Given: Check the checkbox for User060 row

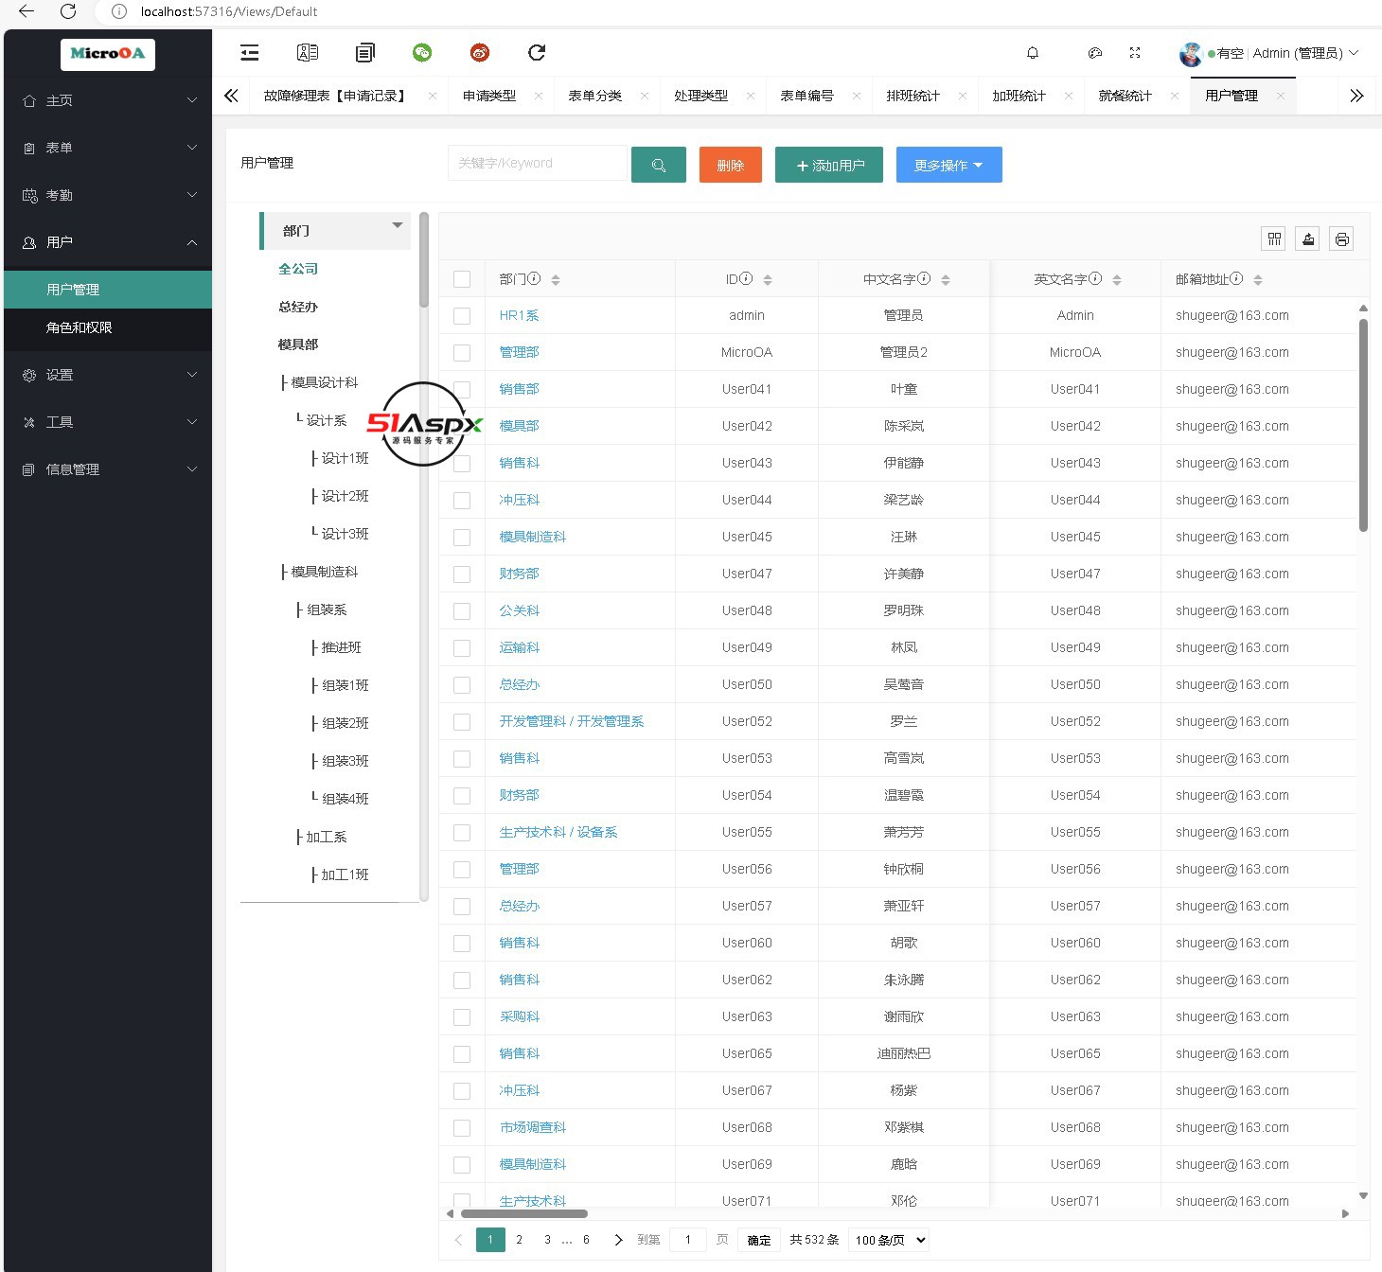Looking at the screenshot, I should pos(462,944).
